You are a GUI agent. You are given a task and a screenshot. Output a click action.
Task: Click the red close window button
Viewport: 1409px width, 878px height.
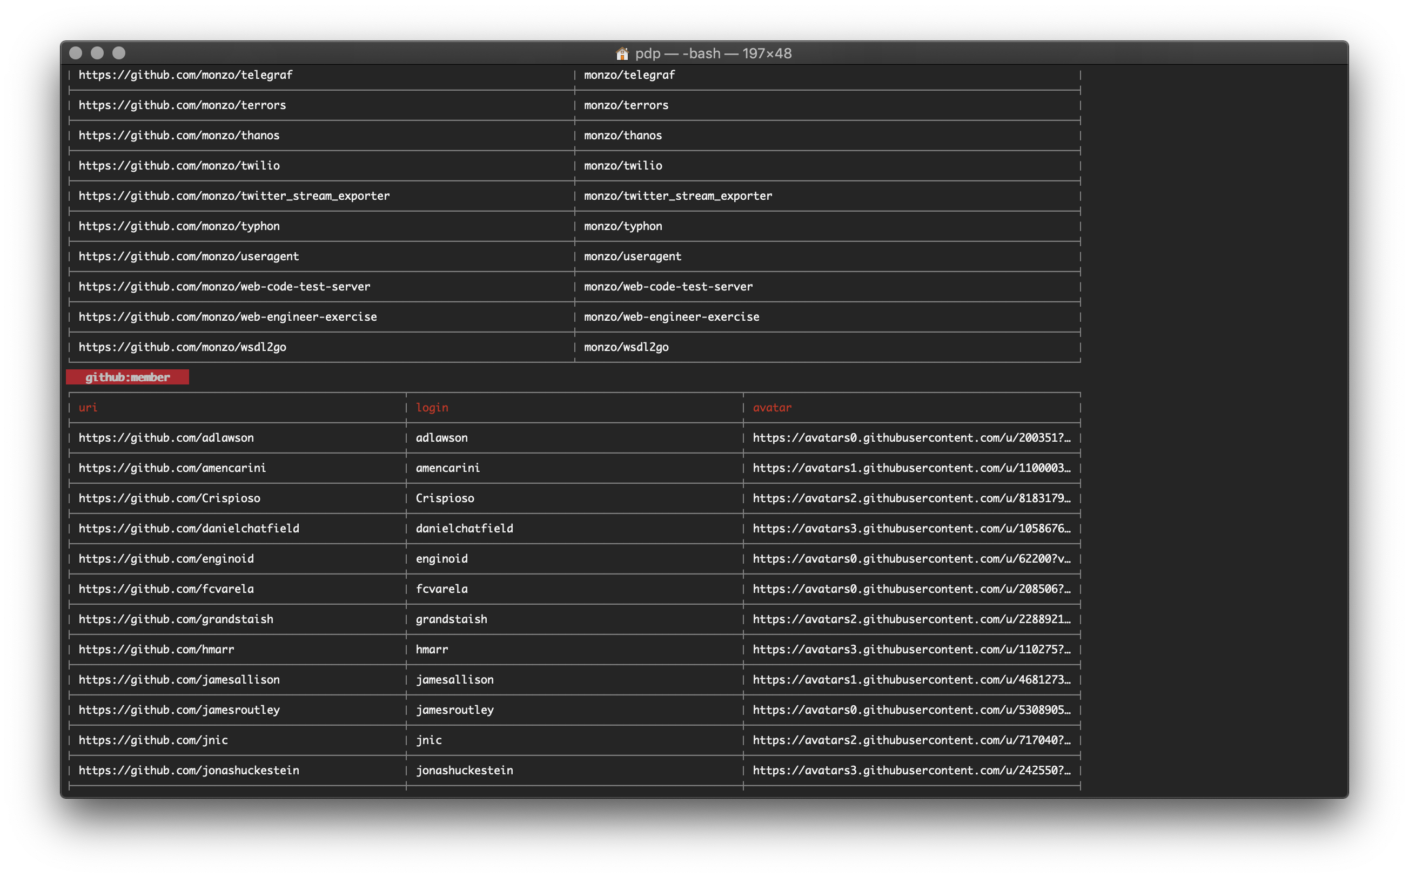point(76,53)
